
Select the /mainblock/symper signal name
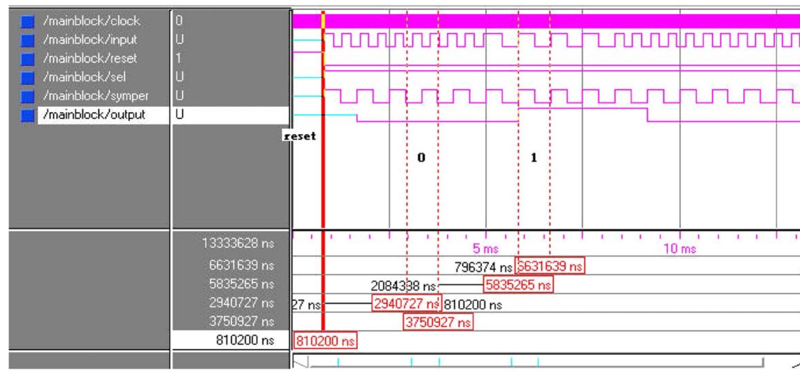[x=96, y=96]
